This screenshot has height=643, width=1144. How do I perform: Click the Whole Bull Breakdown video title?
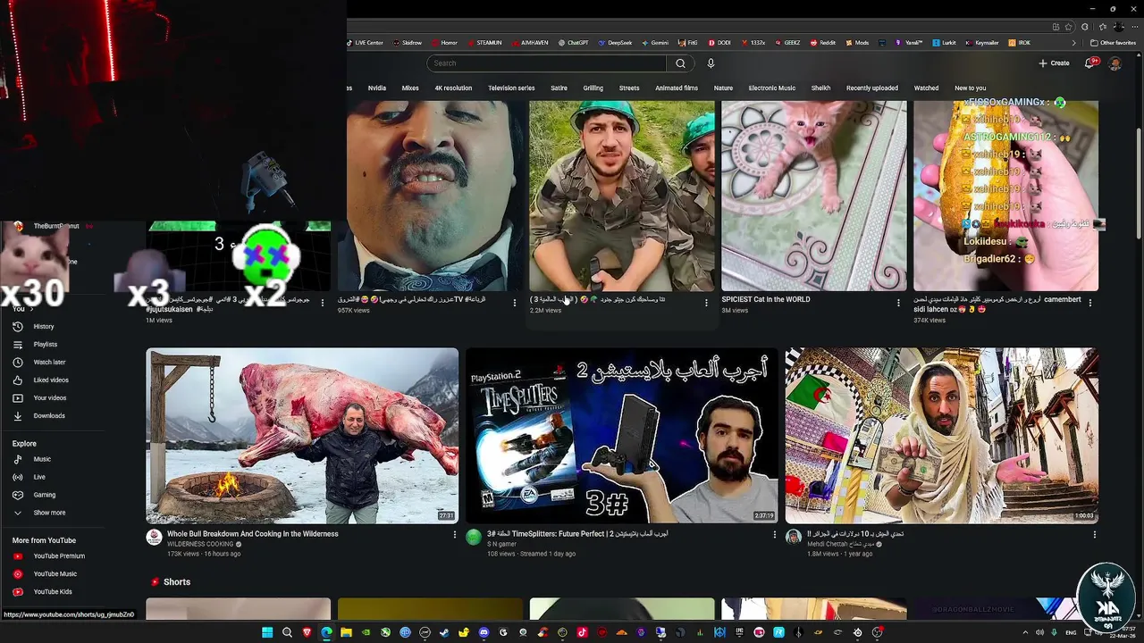(x=252, y=534)
